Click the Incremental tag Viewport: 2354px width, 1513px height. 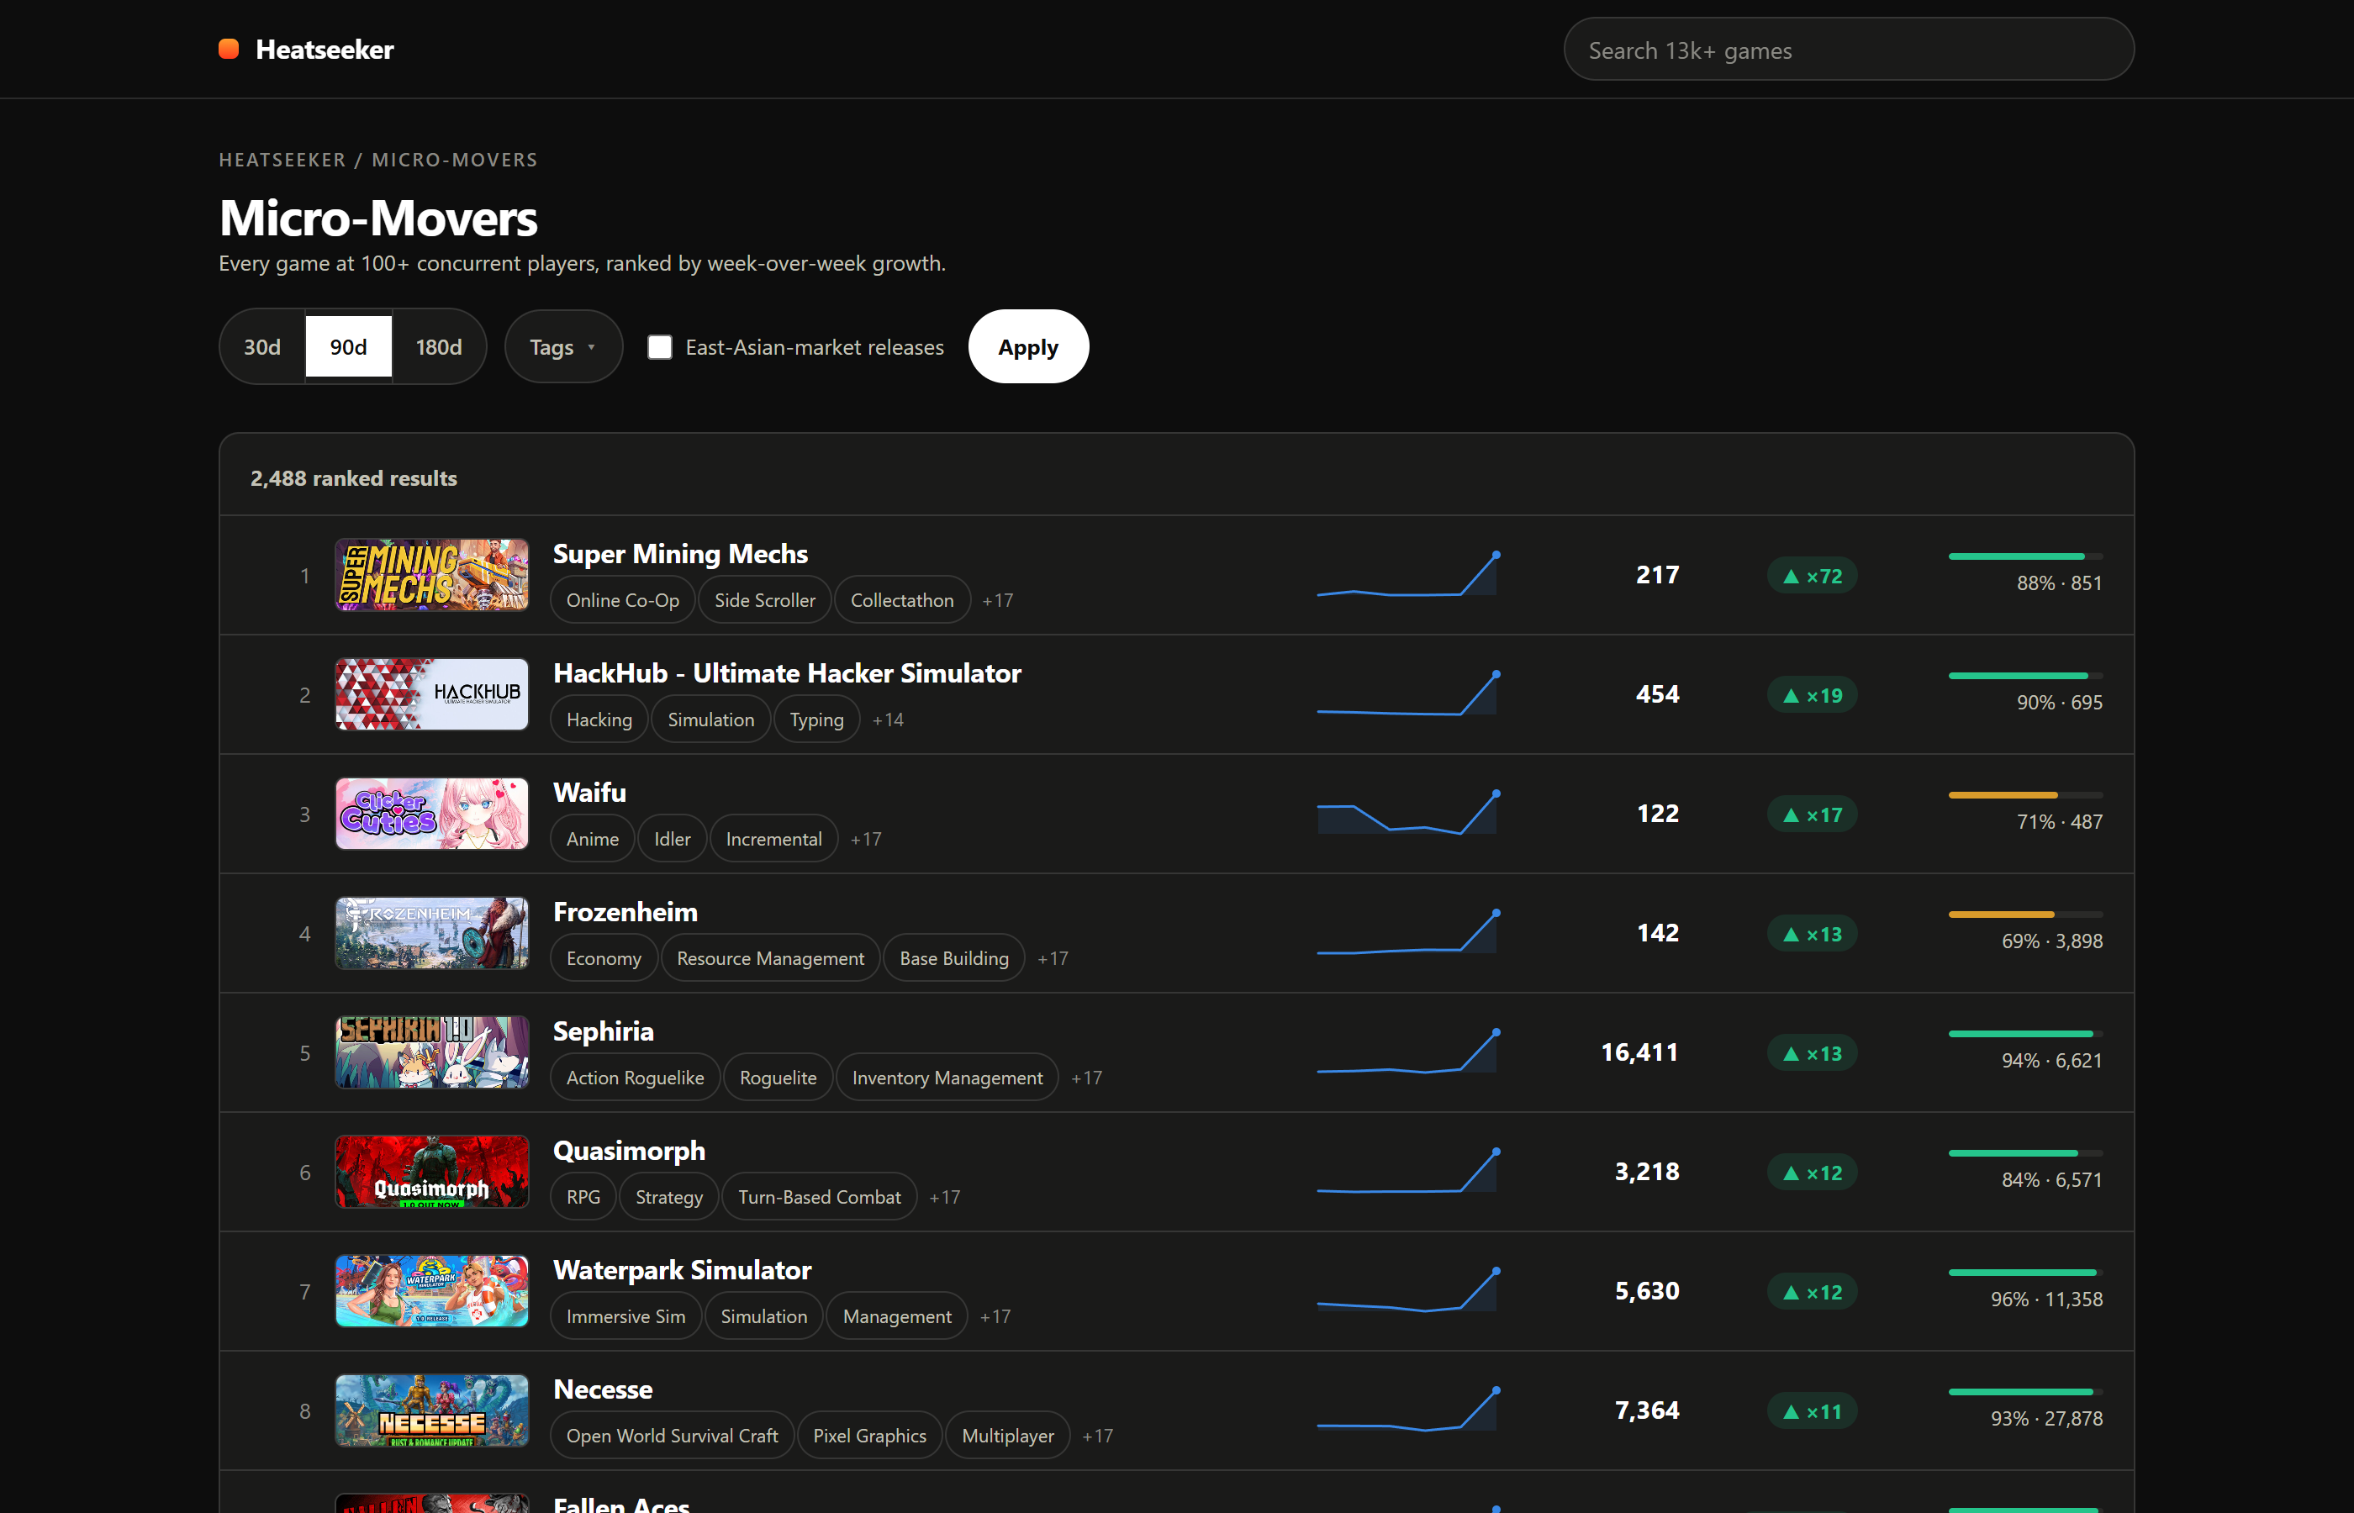[x=773, y=839]
